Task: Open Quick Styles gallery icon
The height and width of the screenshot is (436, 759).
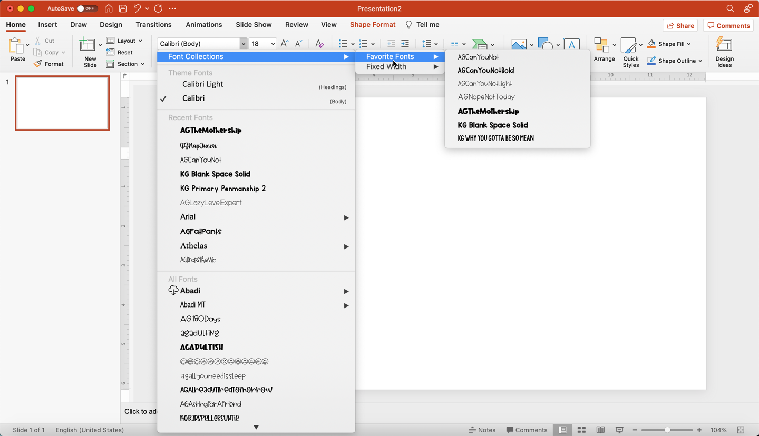Action: [x=628, y=45]
